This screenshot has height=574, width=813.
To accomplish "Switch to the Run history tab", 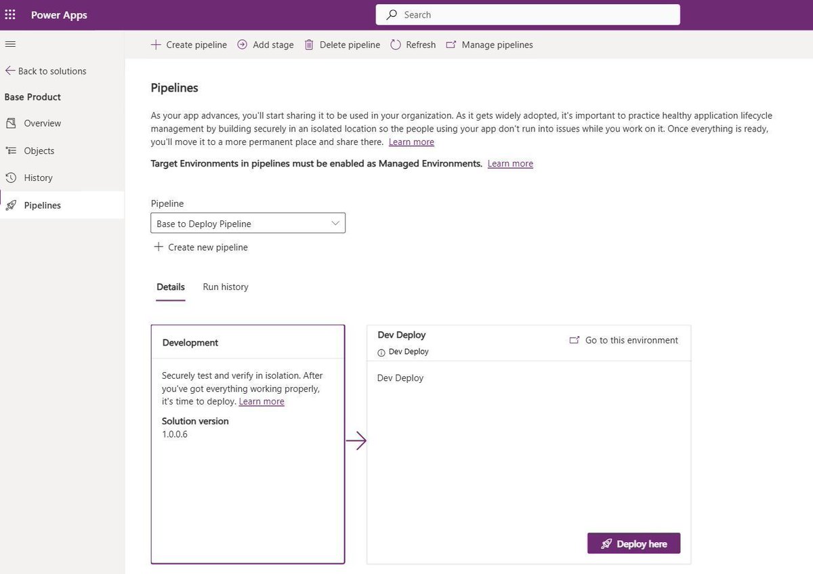I will pos(226,287).
